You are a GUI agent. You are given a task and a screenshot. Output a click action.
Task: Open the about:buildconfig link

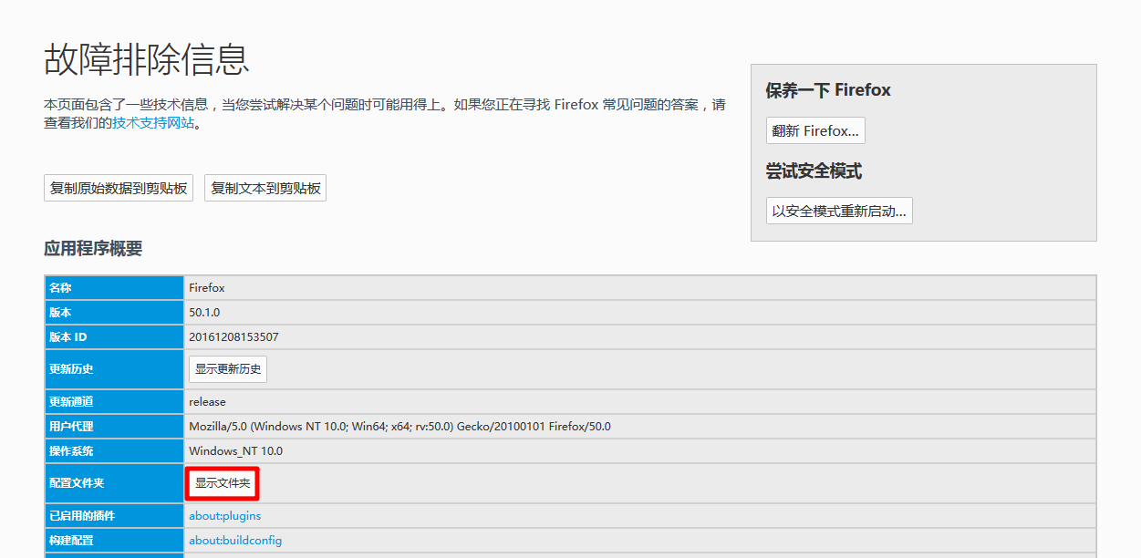pyautogui.click(x=235, y=541)
